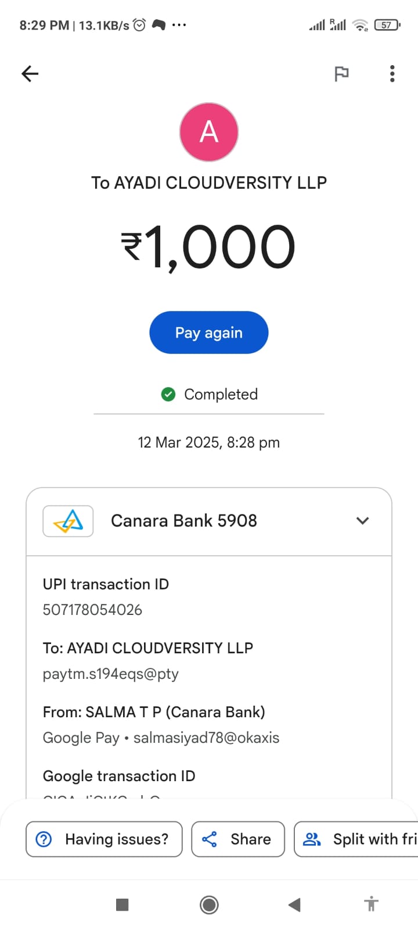Tap the paytm.s194eqs@pty UPI address
Screen dimensions: 418x930
[x=111, y=674]
